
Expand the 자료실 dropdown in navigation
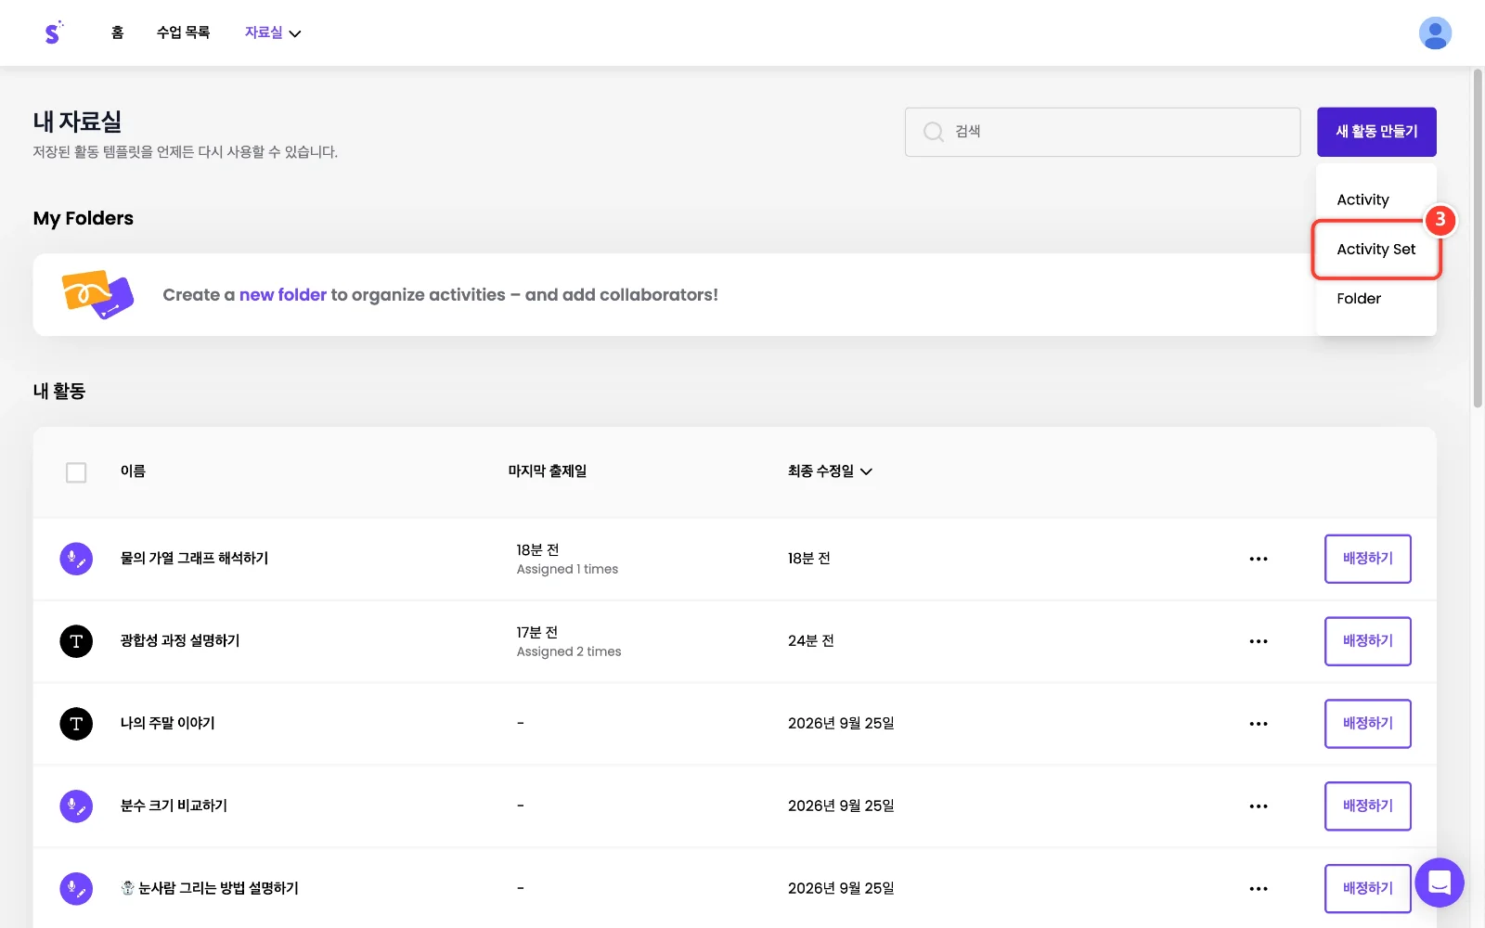pos(273,32)
